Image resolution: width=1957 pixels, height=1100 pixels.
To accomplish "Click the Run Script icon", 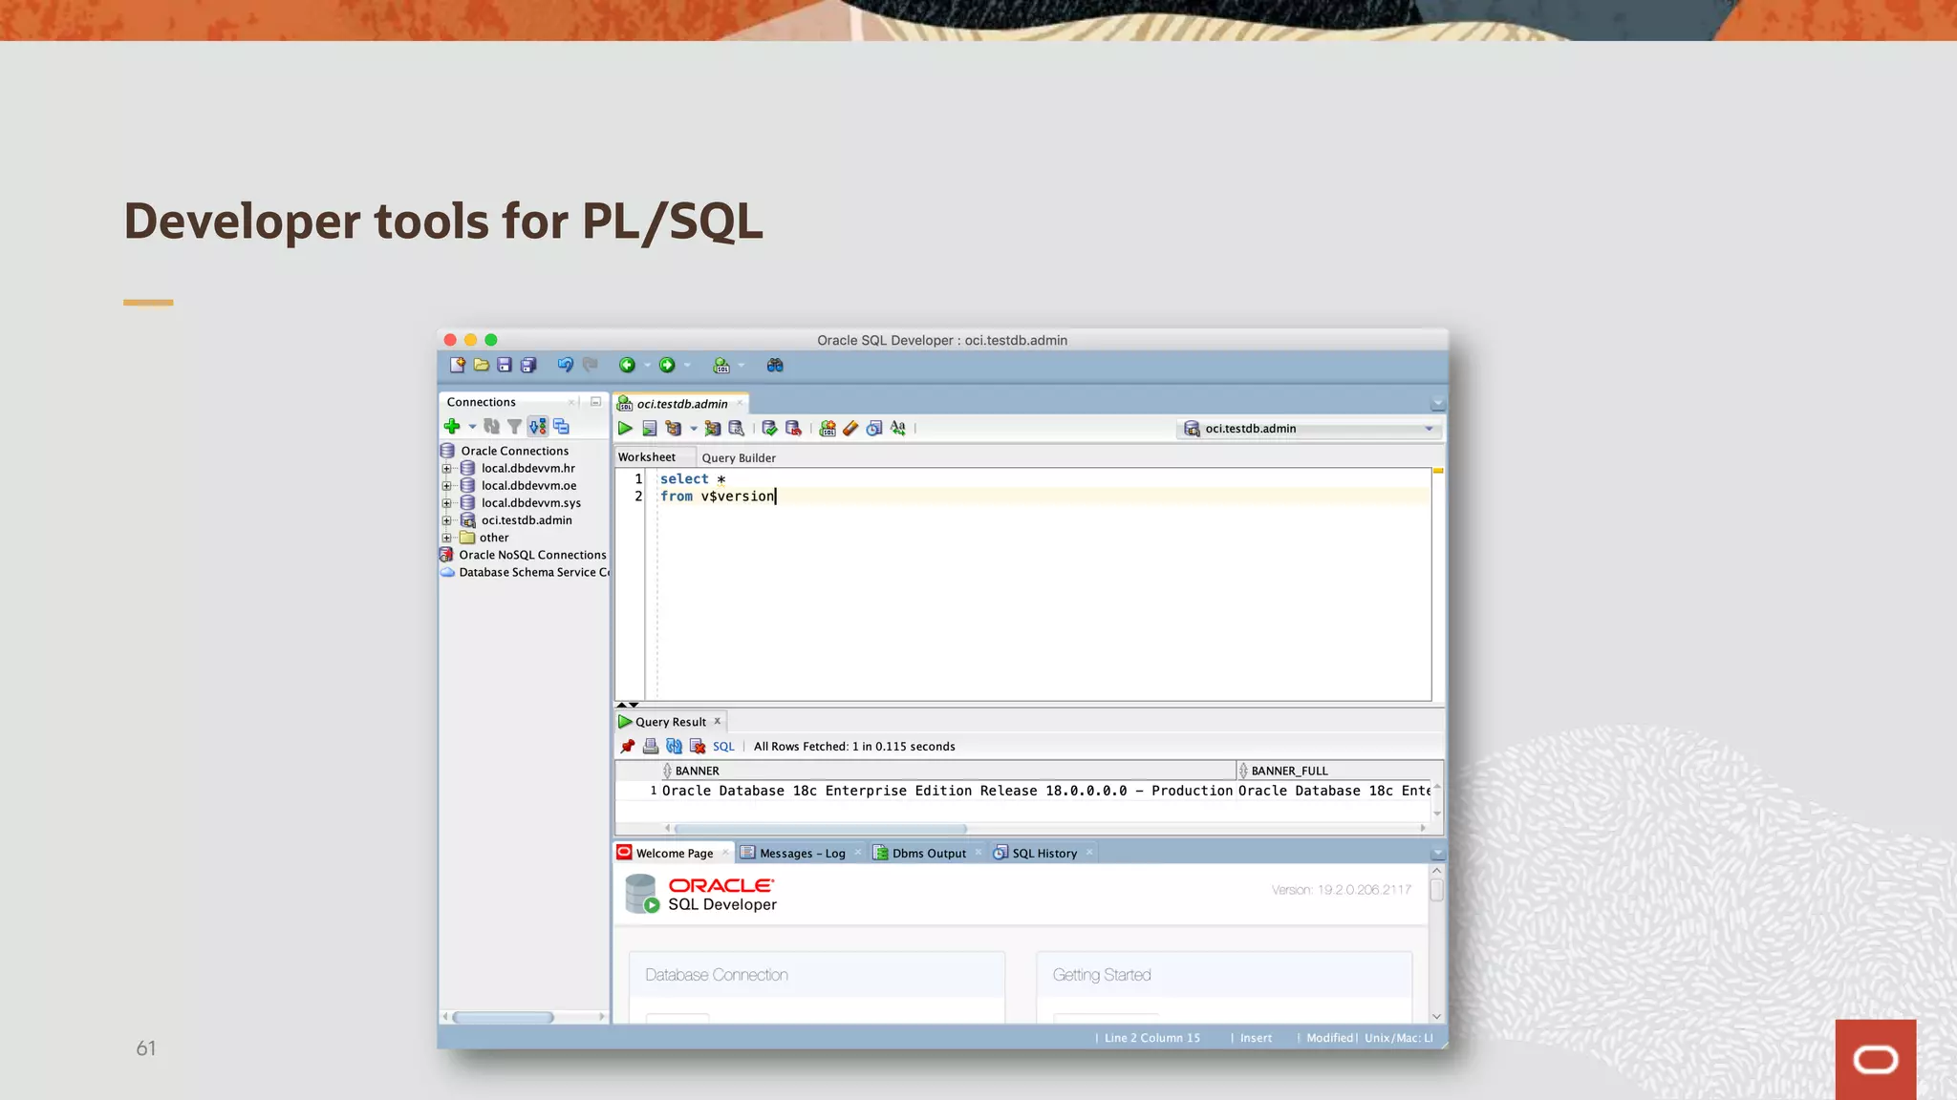I will [649, 428].
